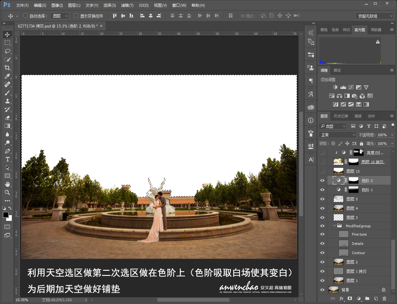Create a new layer icon in Layers panel
Screen dimensions: 397x304
tap(376, 299)
